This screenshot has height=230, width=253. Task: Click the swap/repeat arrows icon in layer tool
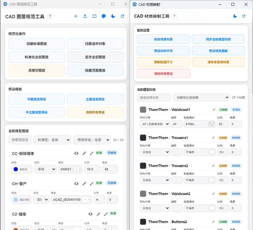pos(95,16)
